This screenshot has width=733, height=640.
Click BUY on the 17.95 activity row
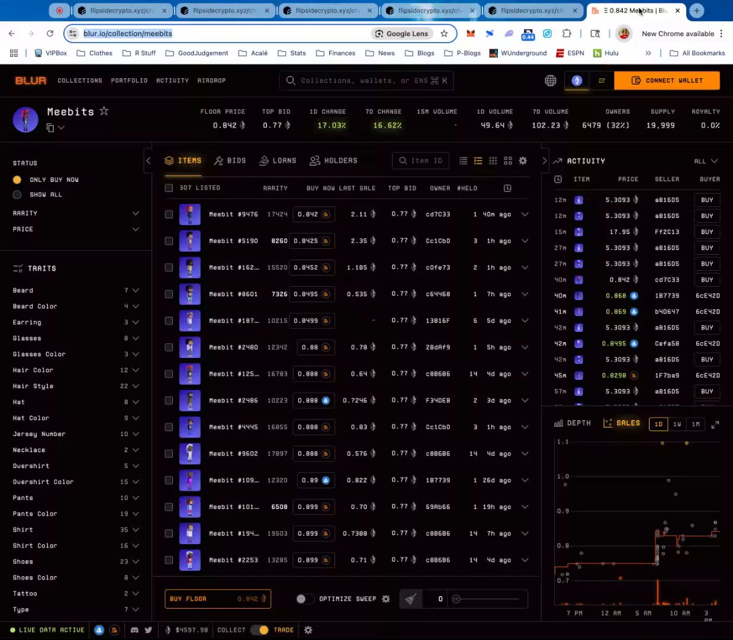click(707, 232)
